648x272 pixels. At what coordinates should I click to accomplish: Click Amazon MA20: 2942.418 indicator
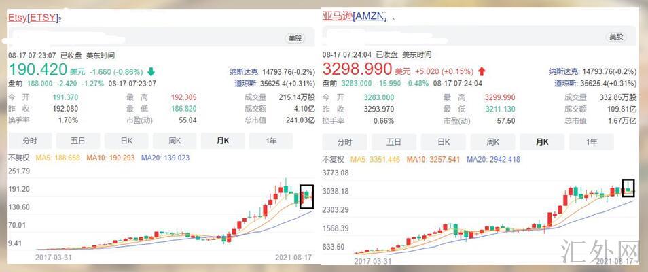(493, 159)
